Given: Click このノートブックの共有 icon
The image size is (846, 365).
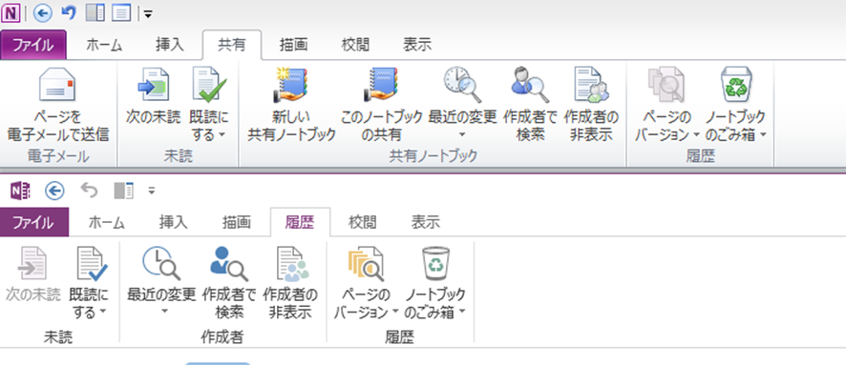Looking at the screenshot, I should pyautogui.click(x=380, y=85).
